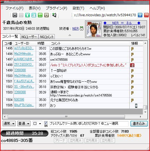Click the settings gear toolbar icon
Image resolution: width=150 pixels, height=151 pixels.
[47, 15]
